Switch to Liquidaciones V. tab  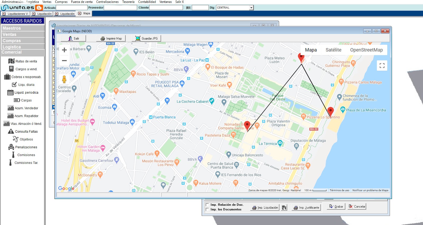point(15,14)
